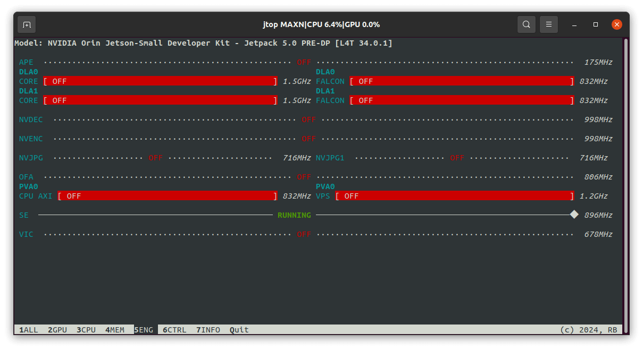643x350 pixels.
Task: Click the VIC engine label
Action: [x=26, y=234]
